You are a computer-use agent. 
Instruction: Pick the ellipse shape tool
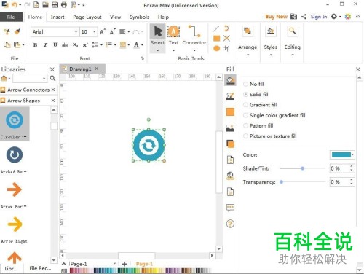tap(216, 48)
